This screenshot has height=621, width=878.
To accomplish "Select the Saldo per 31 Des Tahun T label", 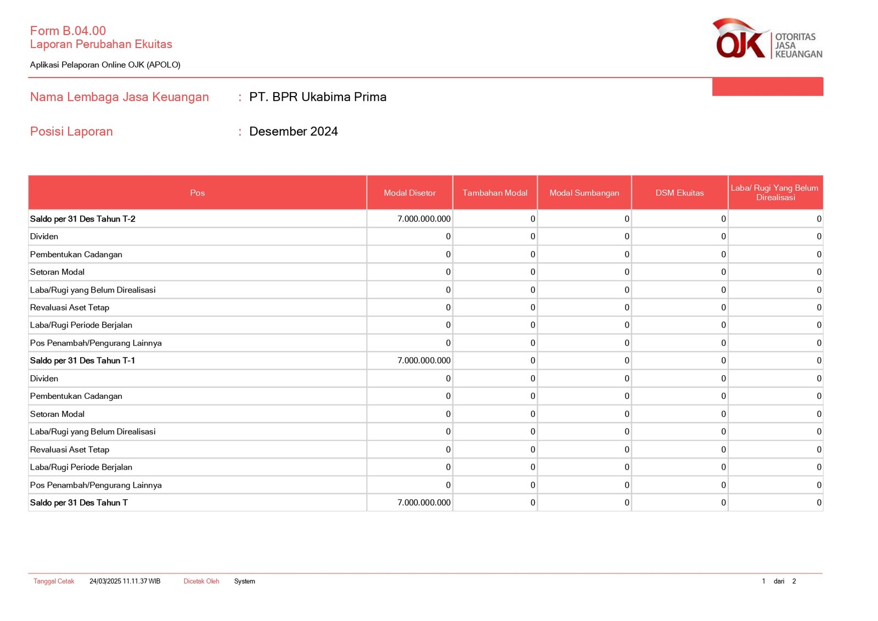I will point(79,503).
